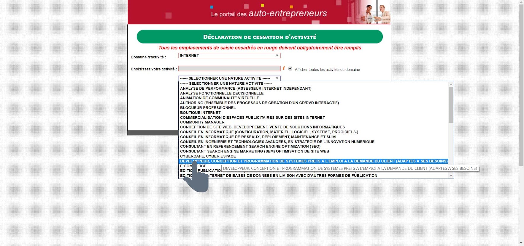Collapse the 'SELECTIONNER UNE NATURE ACTIVITE' combo box
Screen dimensions: 524x246
pyautogui.click(x=229, y=78)
